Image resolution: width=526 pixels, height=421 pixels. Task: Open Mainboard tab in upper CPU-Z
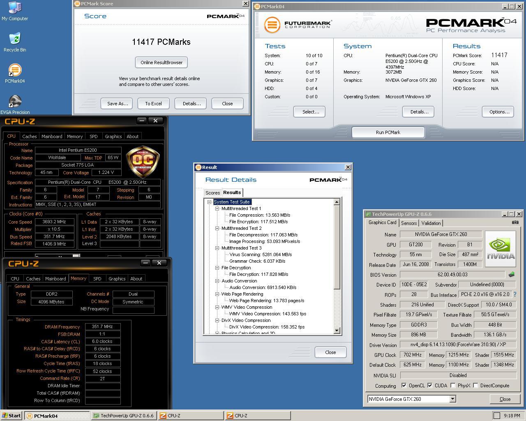click(x=52, y=136)
